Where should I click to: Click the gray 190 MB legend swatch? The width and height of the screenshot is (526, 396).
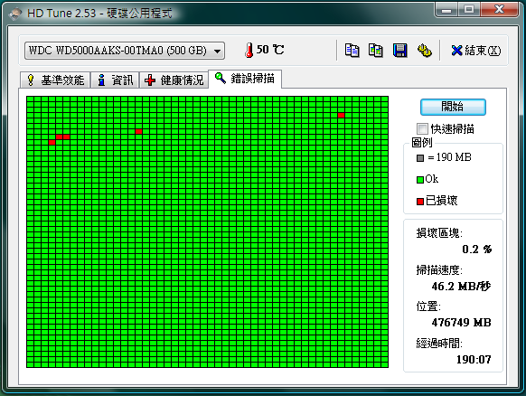(x=420, y=158)
